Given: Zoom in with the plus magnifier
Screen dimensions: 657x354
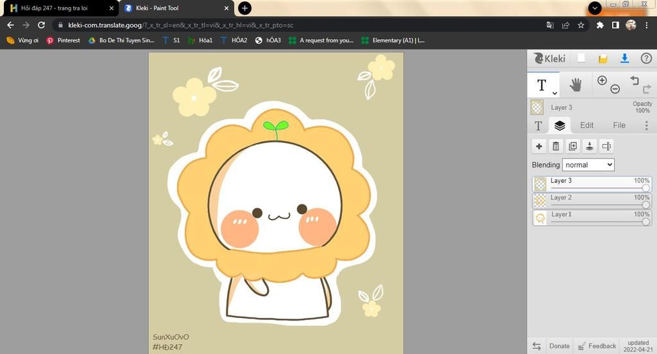Looking at the screenshot, I should (x=602, y=80).
